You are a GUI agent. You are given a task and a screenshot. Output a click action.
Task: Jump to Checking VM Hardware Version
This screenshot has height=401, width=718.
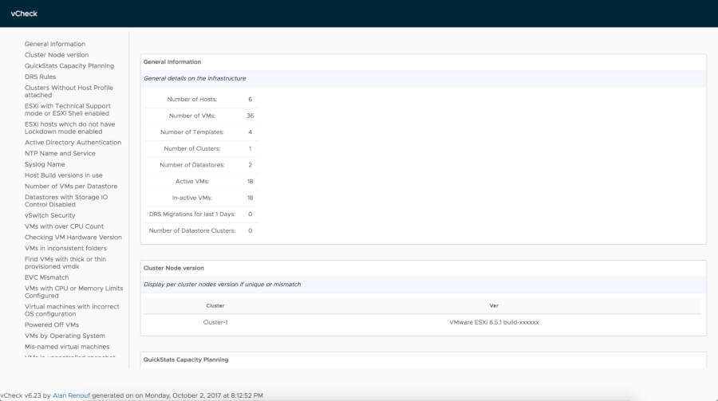73,238
